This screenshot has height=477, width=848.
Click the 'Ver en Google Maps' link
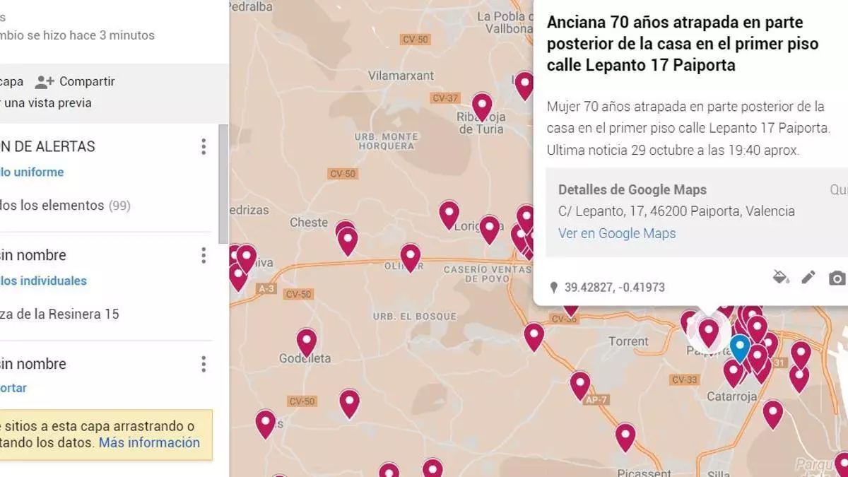[x=616, y=233]
